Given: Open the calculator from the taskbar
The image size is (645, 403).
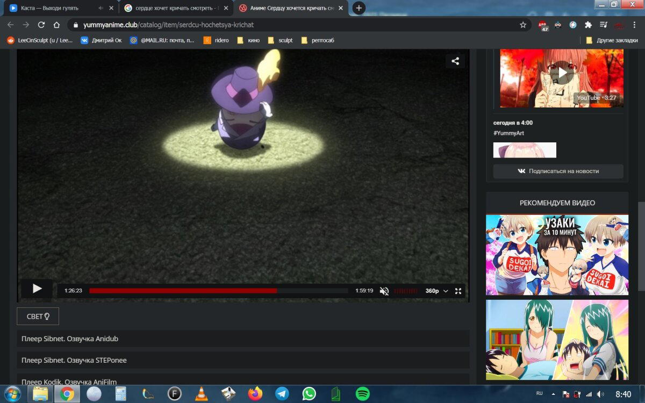Looking at the screenshot, I should pos(121,394).
